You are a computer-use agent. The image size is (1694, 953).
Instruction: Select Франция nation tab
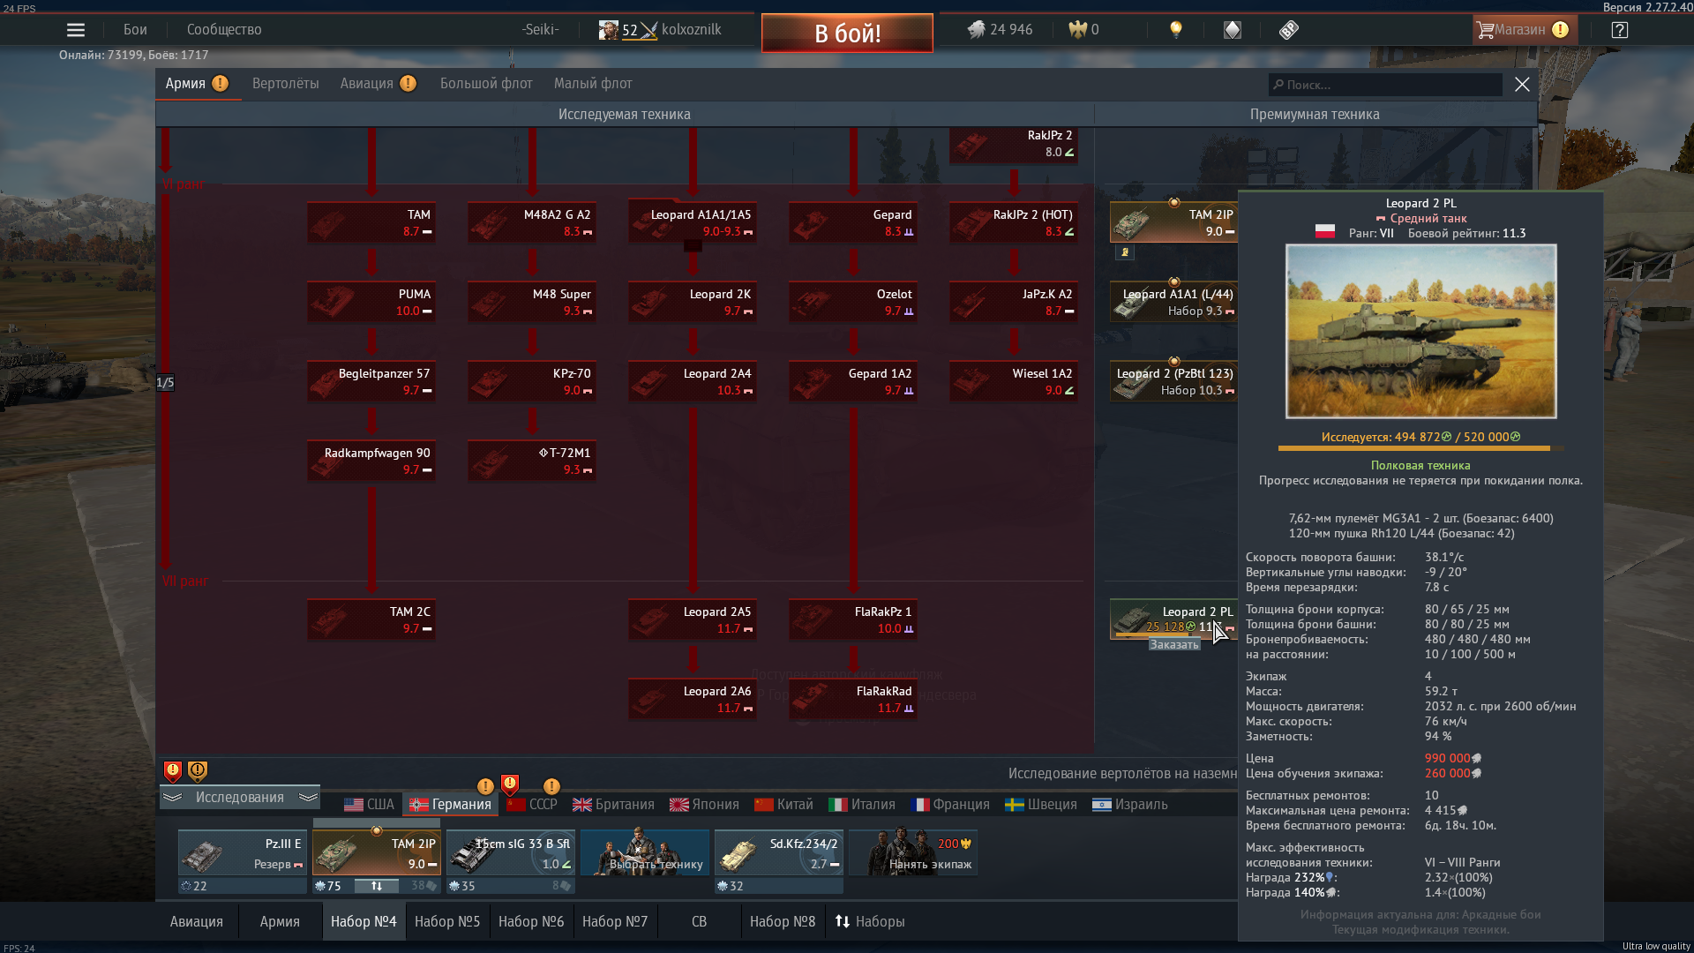[949, 805]
